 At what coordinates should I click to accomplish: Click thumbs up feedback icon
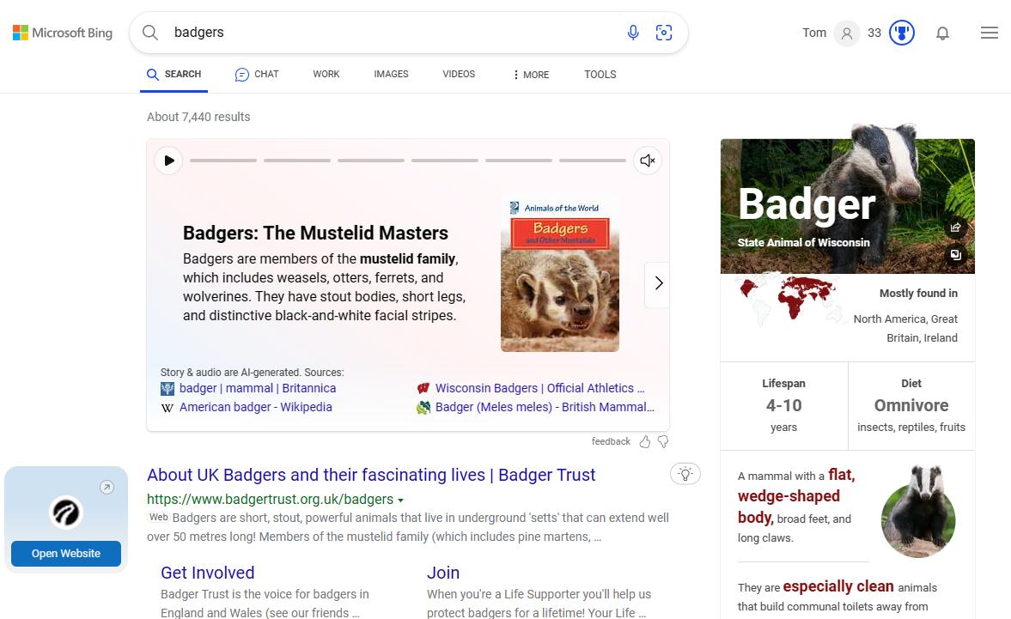[x=645, y=441]
